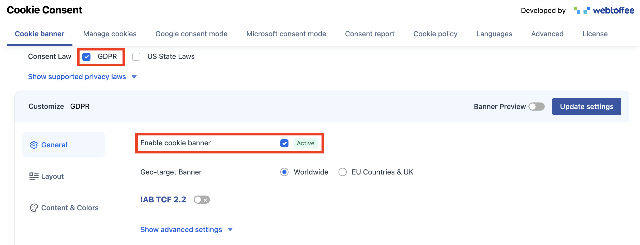Switch to the Manage cookies tab
The height and width of the screenshot is (245, 640).
110,33
